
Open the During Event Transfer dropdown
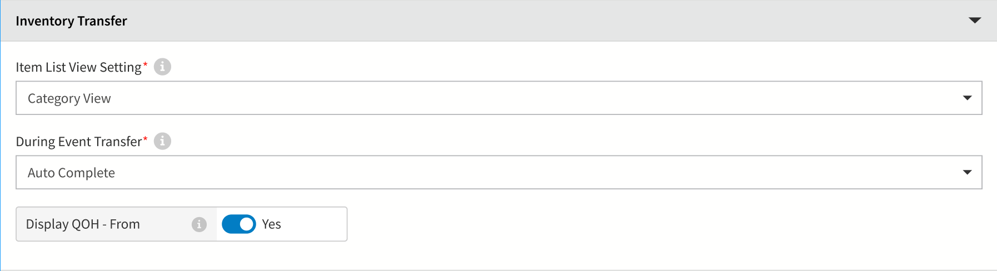click(498, 173)
